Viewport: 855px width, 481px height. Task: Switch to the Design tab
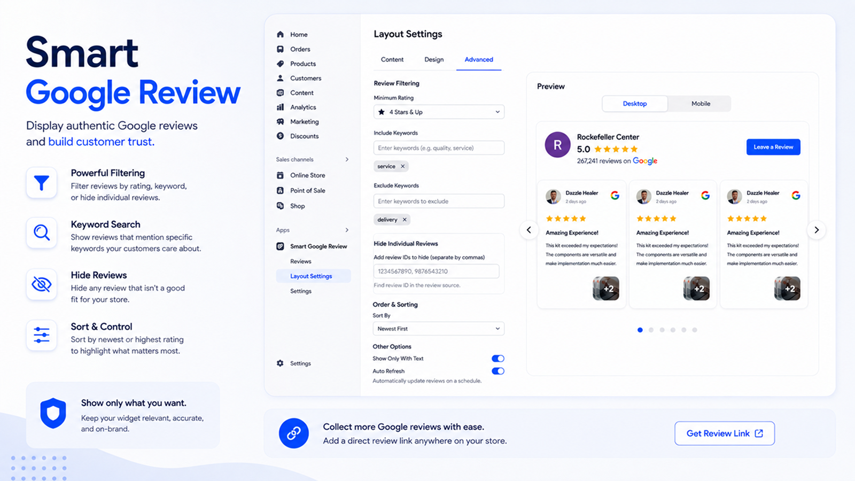pos(434,59)
